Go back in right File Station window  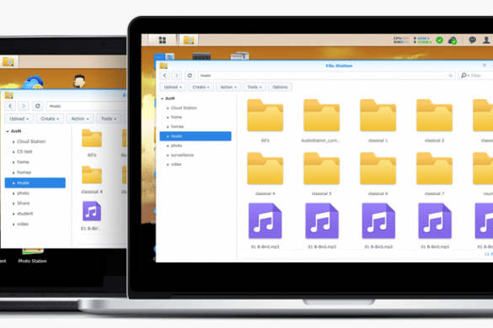[x=164, y=76]
